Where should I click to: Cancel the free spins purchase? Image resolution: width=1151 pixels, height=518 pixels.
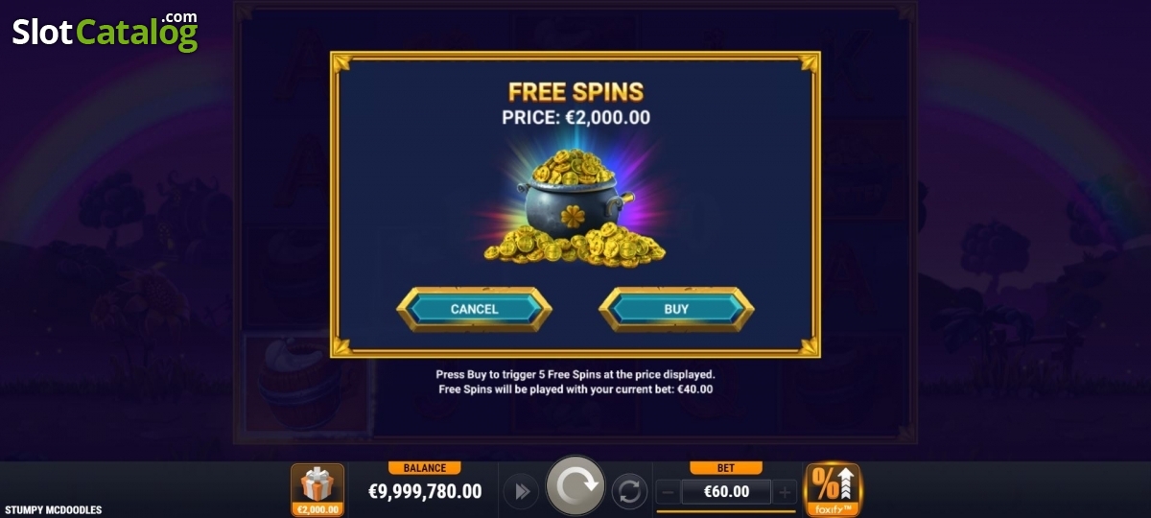[x=474, y=309]
